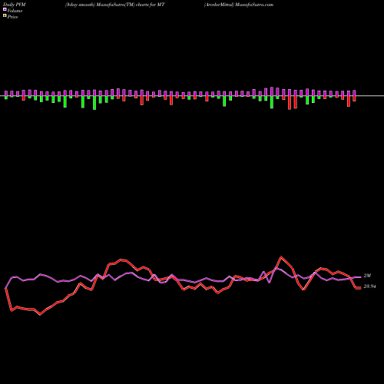Viewport: 384px width, 384px height.
Task: Click the '(ArcelorMittal) MunafaSutra.com' label
Action: pos(239,5)
